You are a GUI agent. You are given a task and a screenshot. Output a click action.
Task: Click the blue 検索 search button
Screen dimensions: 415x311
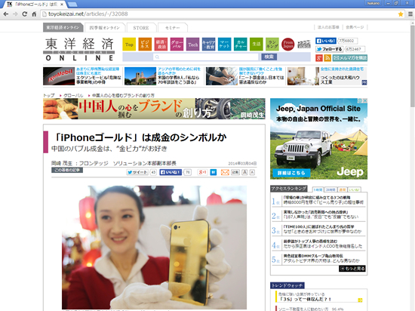(269, 57)
